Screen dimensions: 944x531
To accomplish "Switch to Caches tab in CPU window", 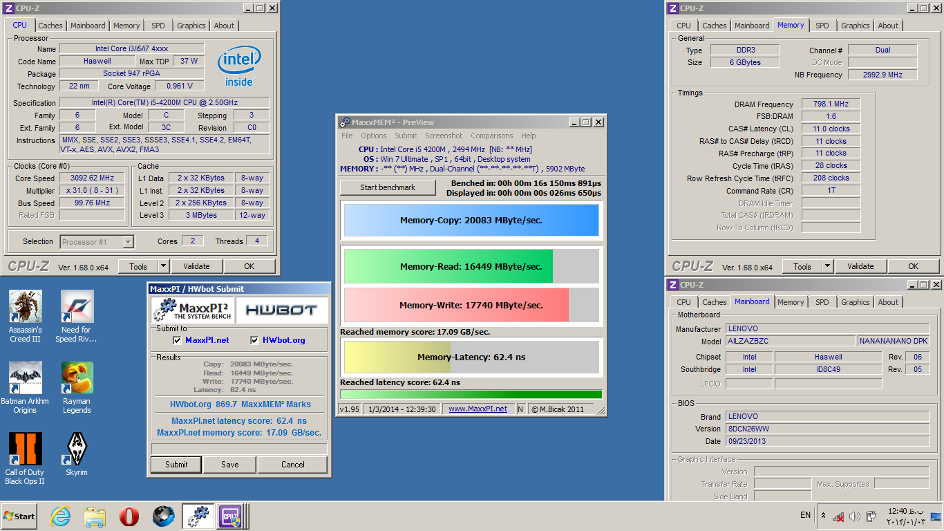I will [50, 26].
